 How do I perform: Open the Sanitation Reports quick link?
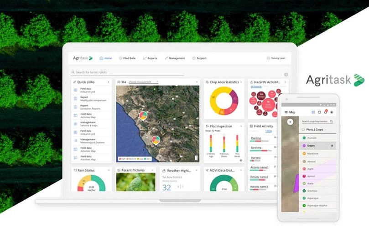[x=91, y=107]
